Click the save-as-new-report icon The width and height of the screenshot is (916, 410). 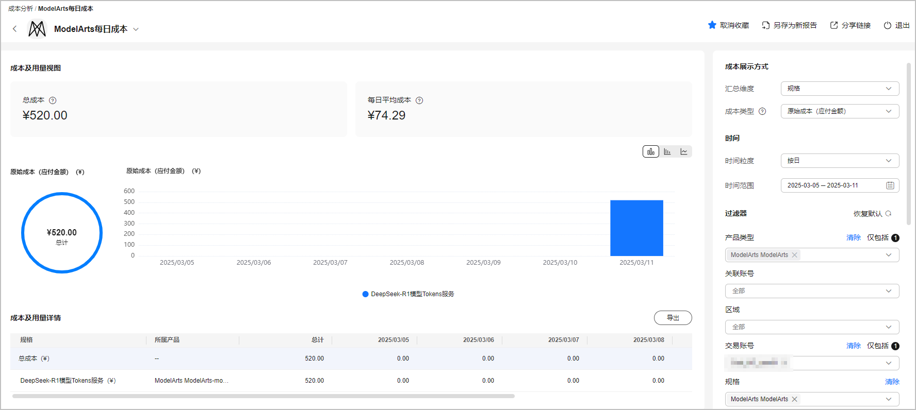pos(766,25)
